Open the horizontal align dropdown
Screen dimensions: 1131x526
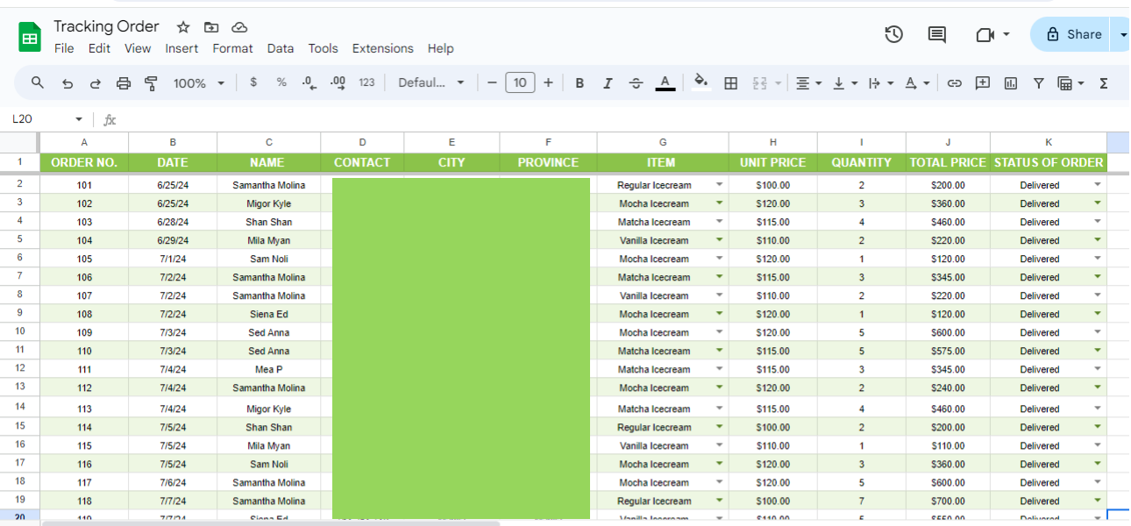pyautogui.click(x=808, y=83)
